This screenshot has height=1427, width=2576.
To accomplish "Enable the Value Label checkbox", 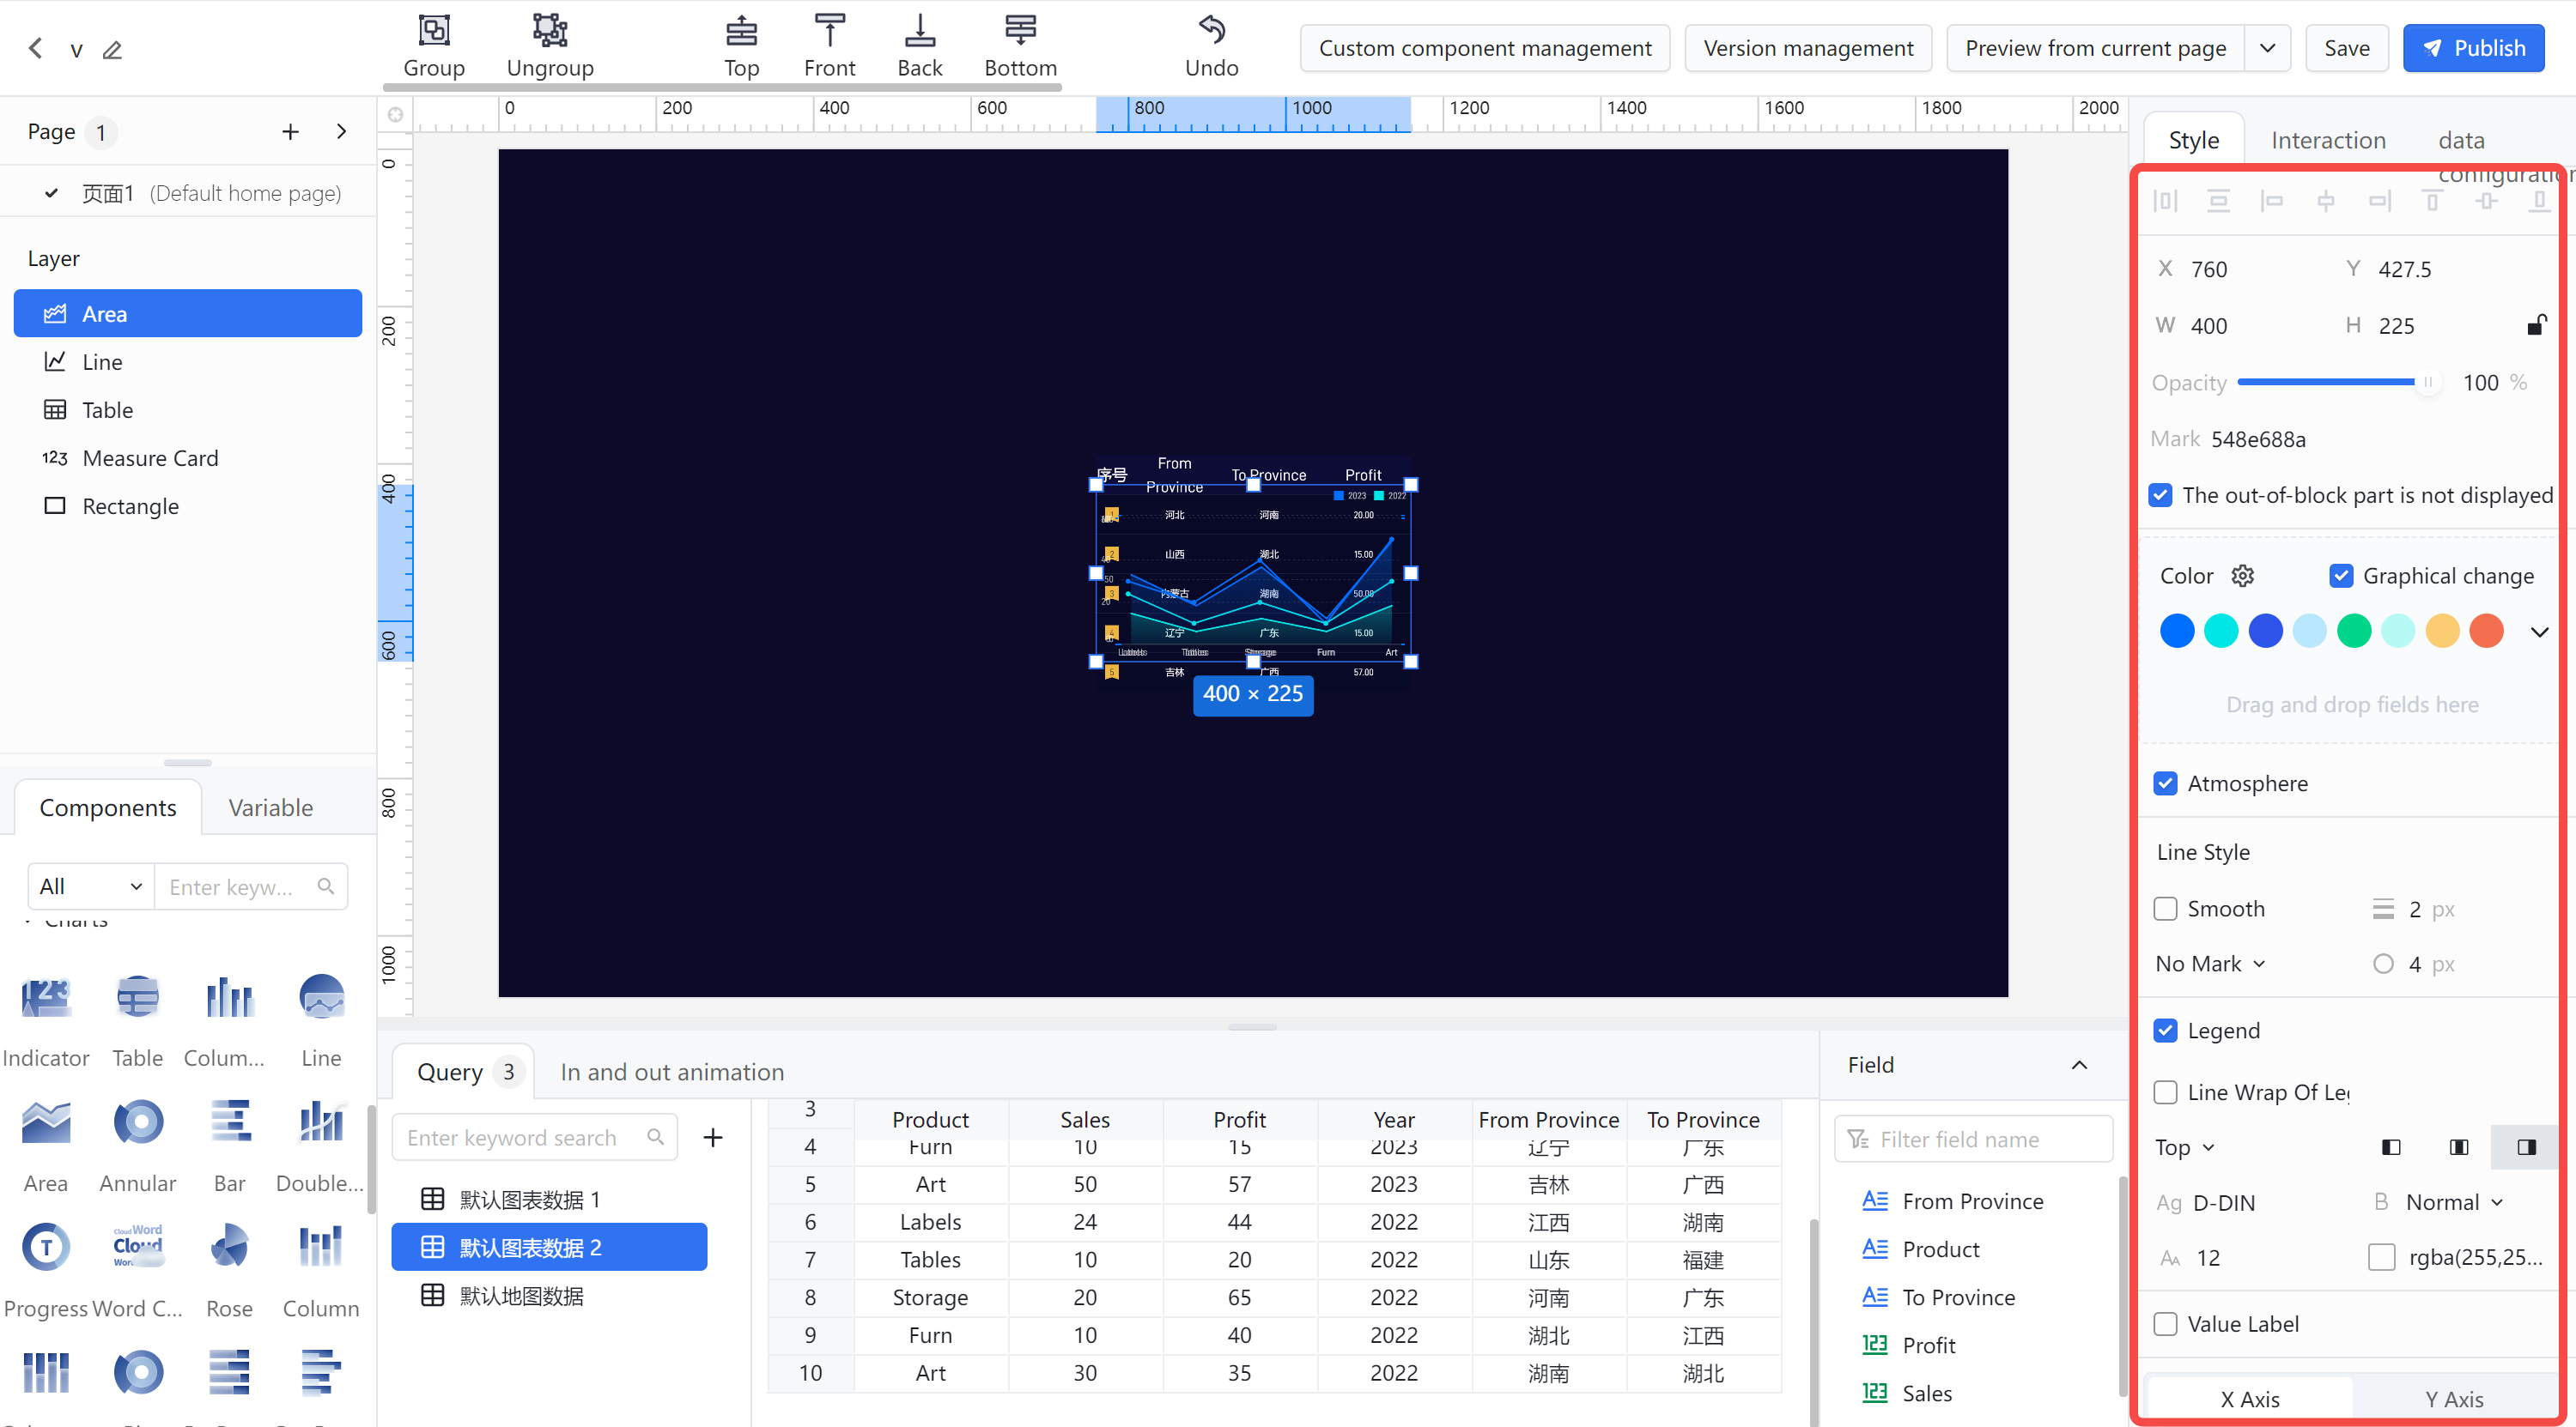I will [x=2165, y=1324].
